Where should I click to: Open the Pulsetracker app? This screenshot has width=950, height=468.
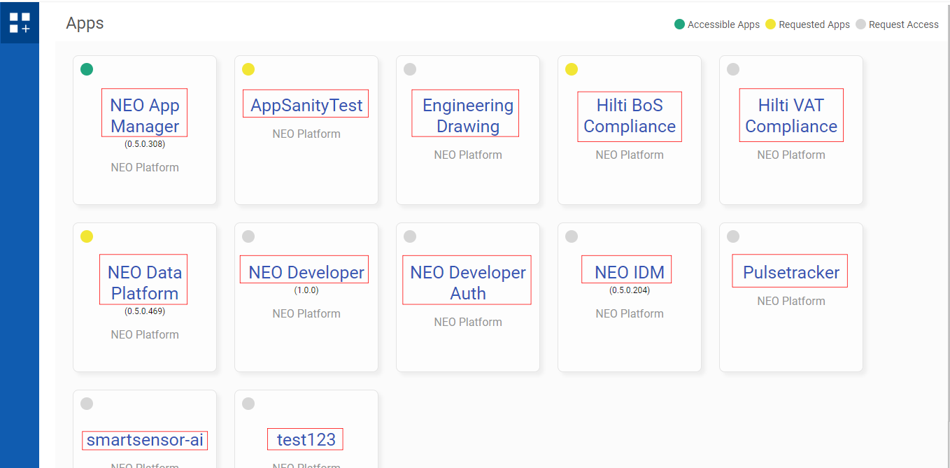(x=791, y=272)
